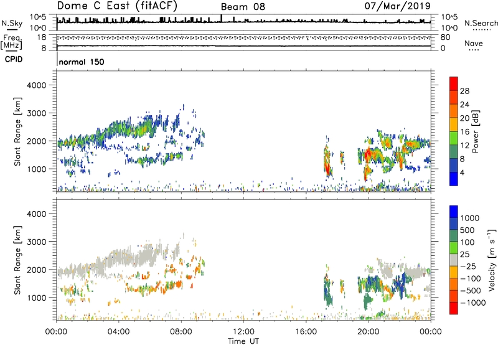Click the 'Velocity [m s-1]' color bar title

coord(492,260)
